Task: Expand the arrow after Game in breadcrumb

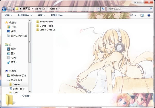Action: pos(59,9)
